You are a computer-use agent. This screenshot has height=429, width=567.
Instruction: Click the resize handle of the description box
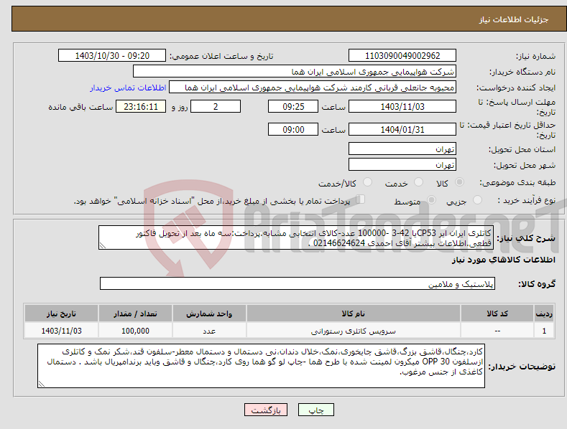(102, 246)
